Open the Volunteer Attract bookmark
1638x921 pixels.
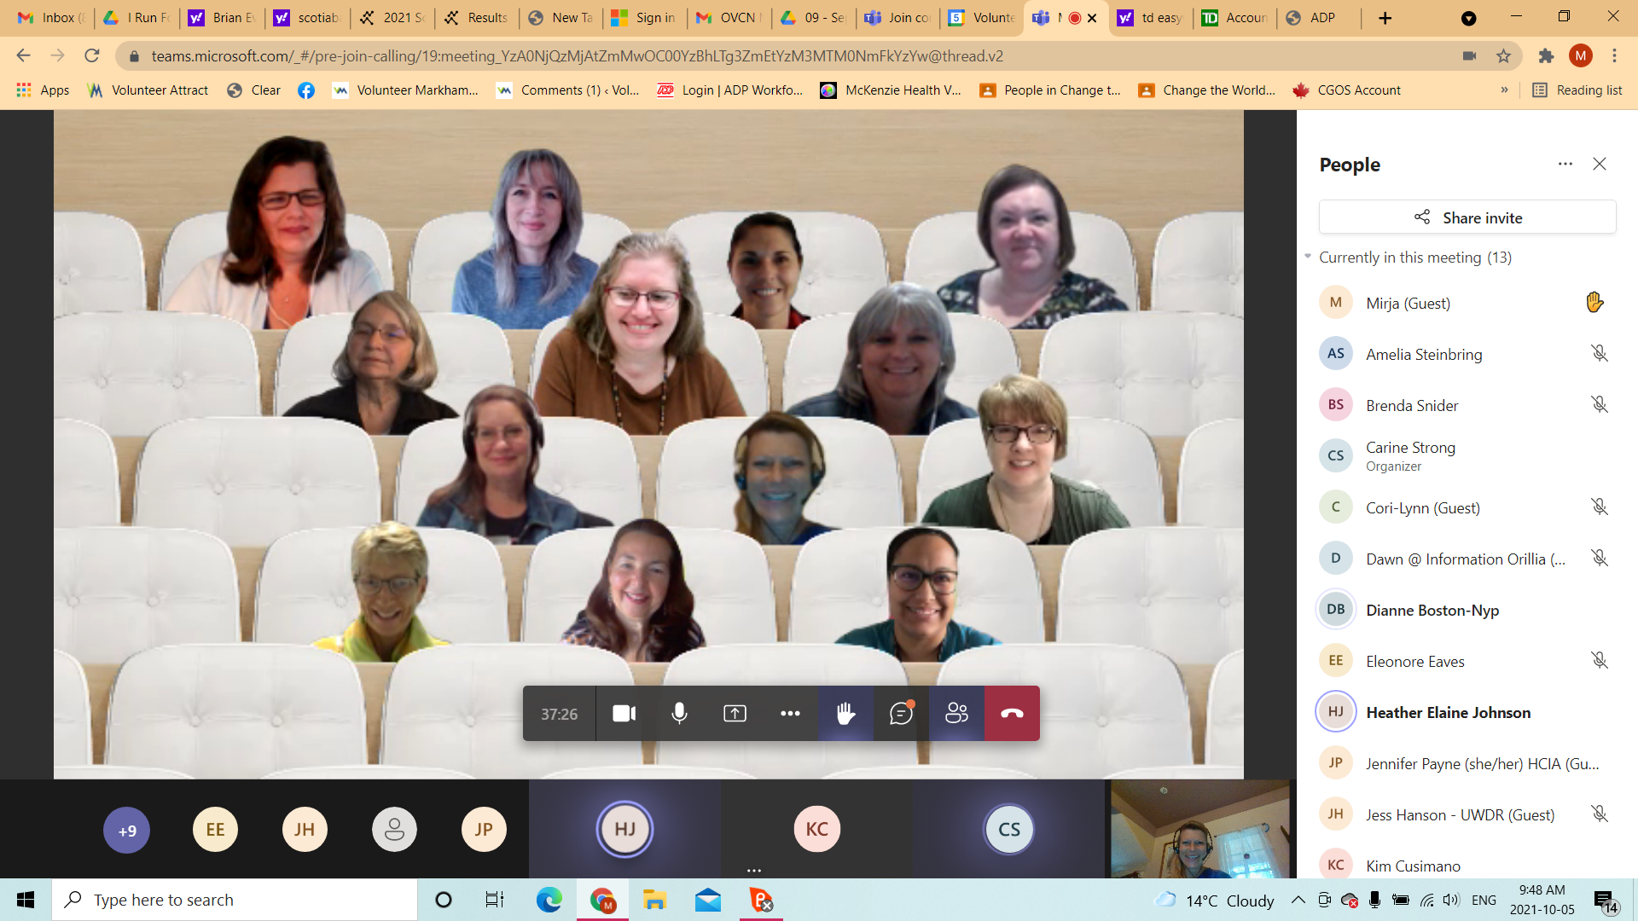[x=148, y=90]
